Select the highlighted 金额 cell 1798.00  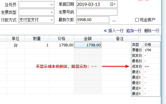point(88,45)
